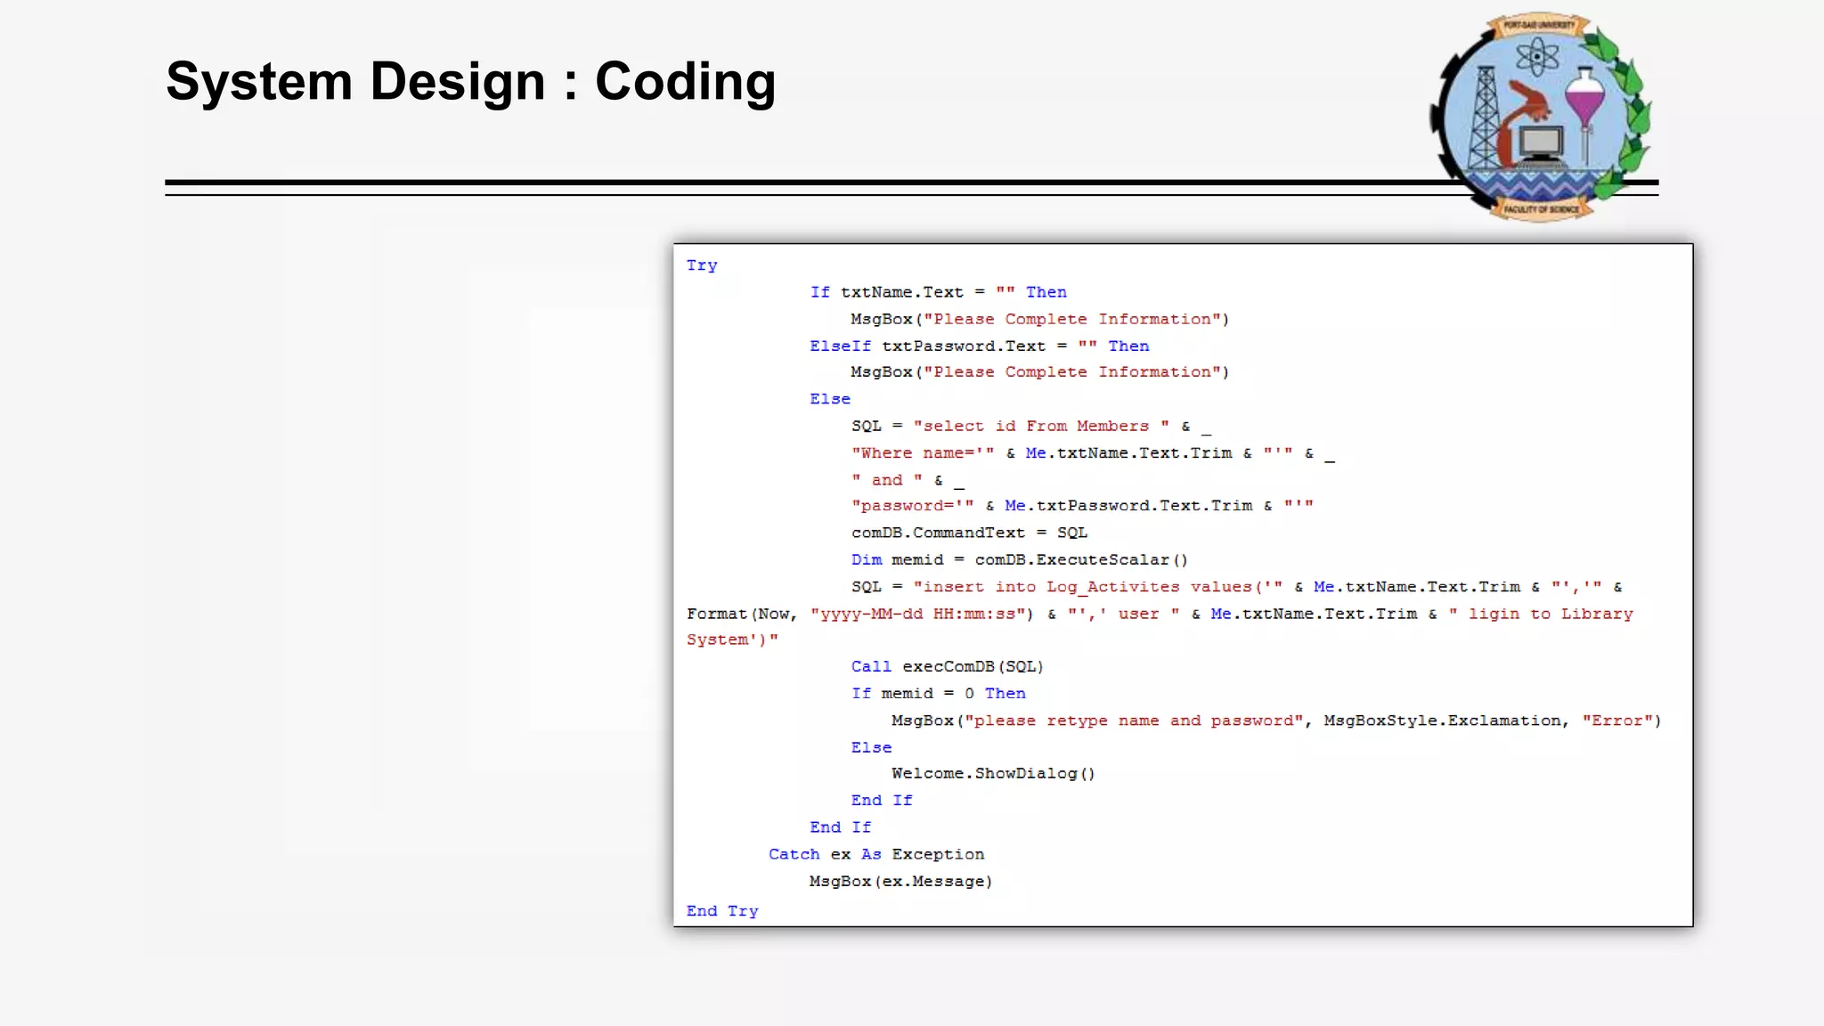Viewport: 1824px width, 1026px height.
Task: Click the line "Catch ex As Exception"
Action: tap(876, 854)
